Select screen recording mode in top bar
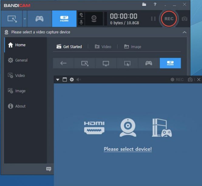The height and width of the screenshot is (186, 202). coord(12,19)
